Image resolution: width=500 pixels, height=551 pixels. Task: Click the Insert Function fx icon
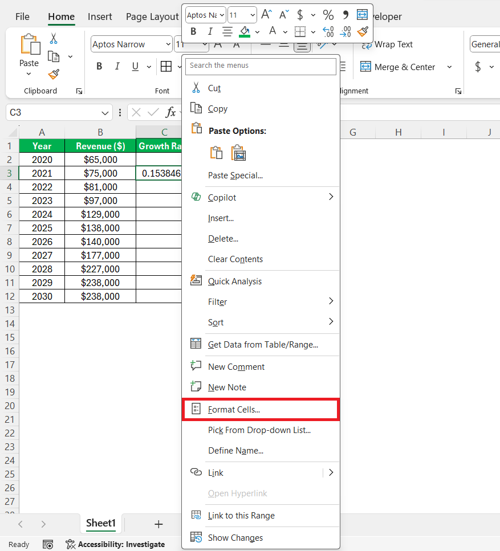170,112
